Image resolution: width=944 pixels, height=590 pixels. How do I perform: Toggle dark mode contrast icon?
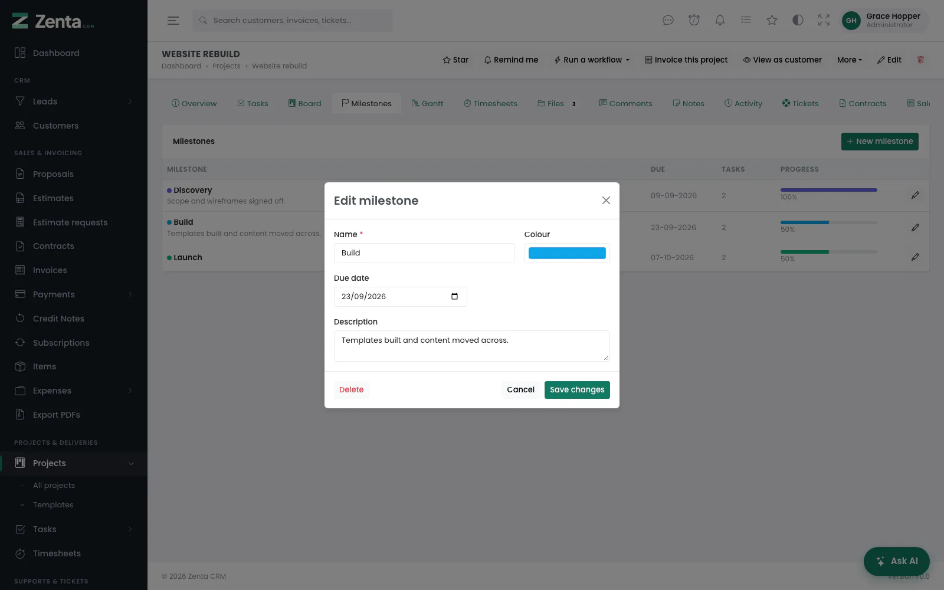point(798,21)
